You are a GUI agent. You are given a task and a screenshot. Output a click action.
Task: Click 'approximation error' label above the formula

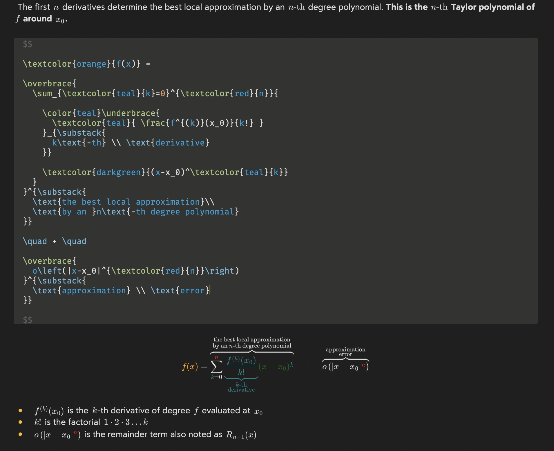[345, 352]
